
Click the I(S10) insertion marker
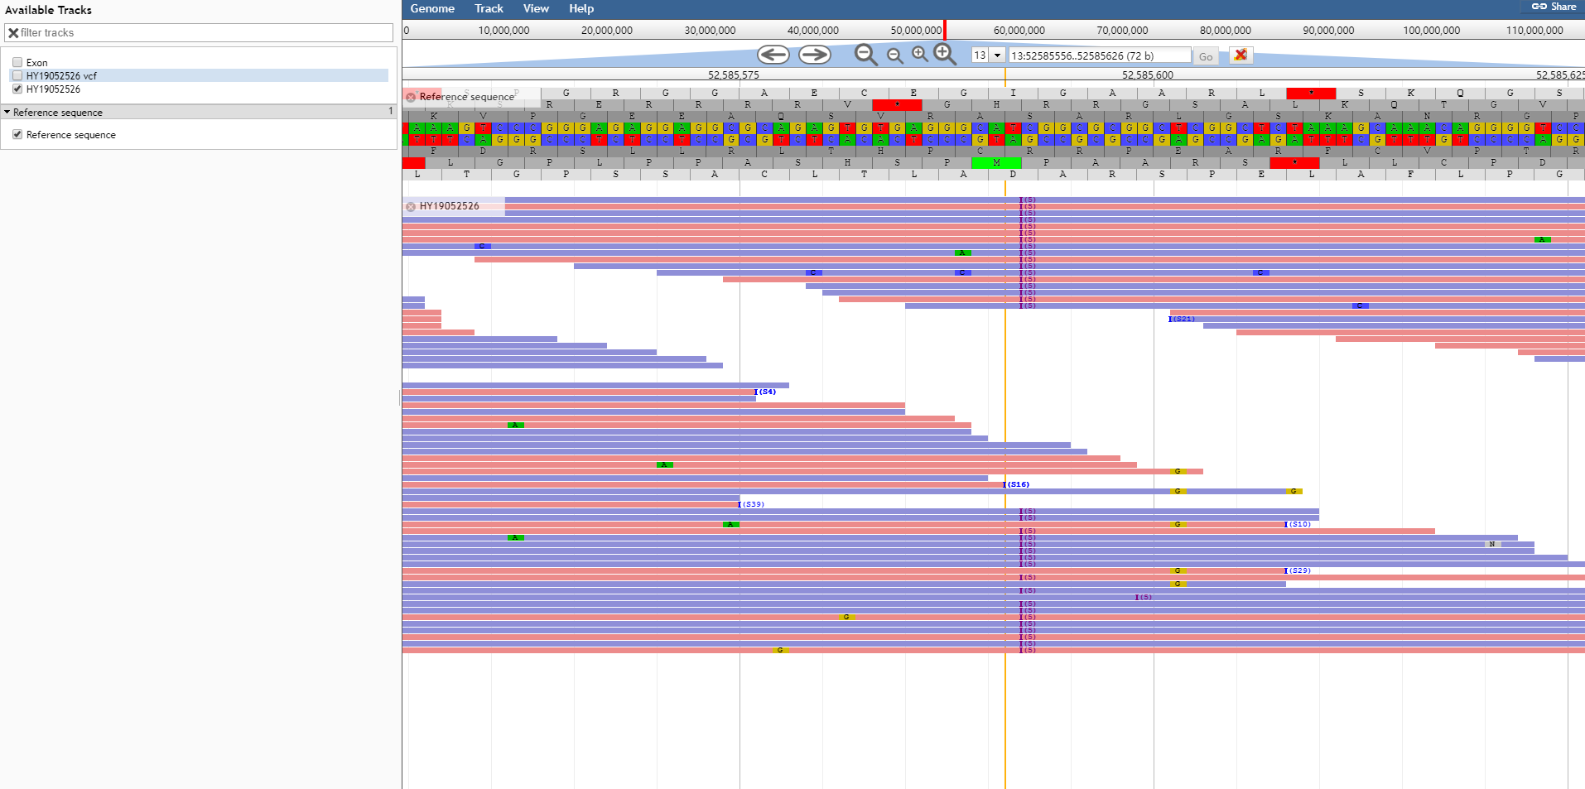pyautogui.click(x=1298, y=524)
